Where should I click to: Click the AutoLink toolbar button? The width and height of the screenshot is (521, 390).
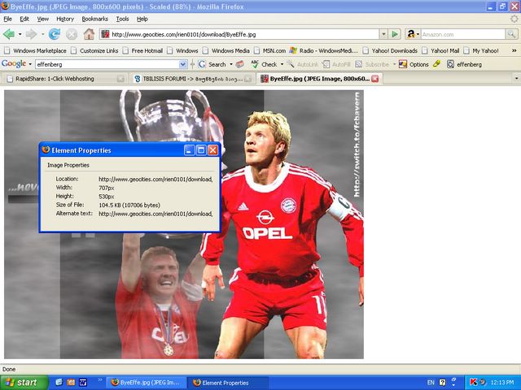pos(302,64)
